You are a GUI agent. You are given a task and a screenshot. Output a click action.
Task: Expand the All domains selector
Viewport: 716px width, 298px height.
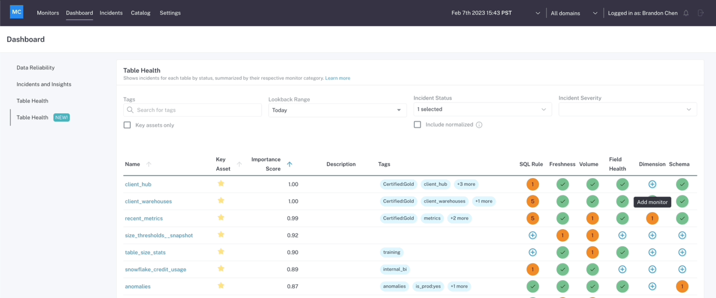574,13
